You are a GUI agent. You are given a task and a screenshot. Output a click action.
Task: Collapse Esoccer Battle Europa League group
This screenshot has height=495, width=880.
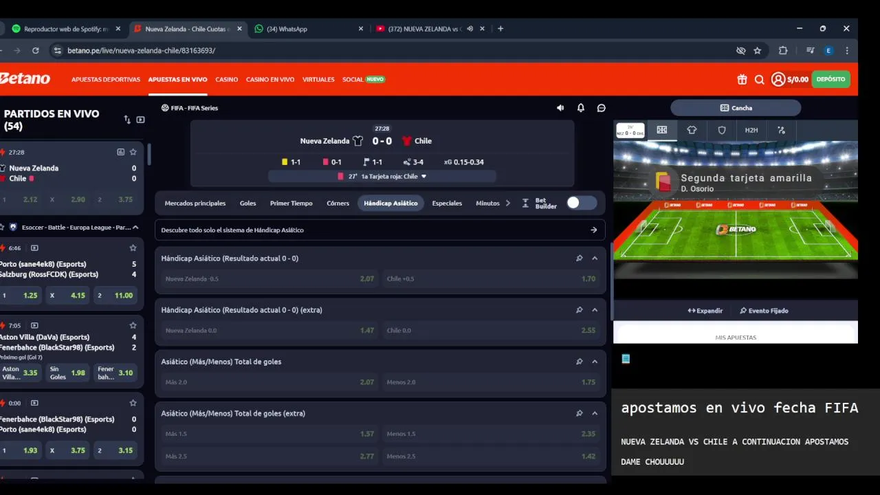click(135, 227)
